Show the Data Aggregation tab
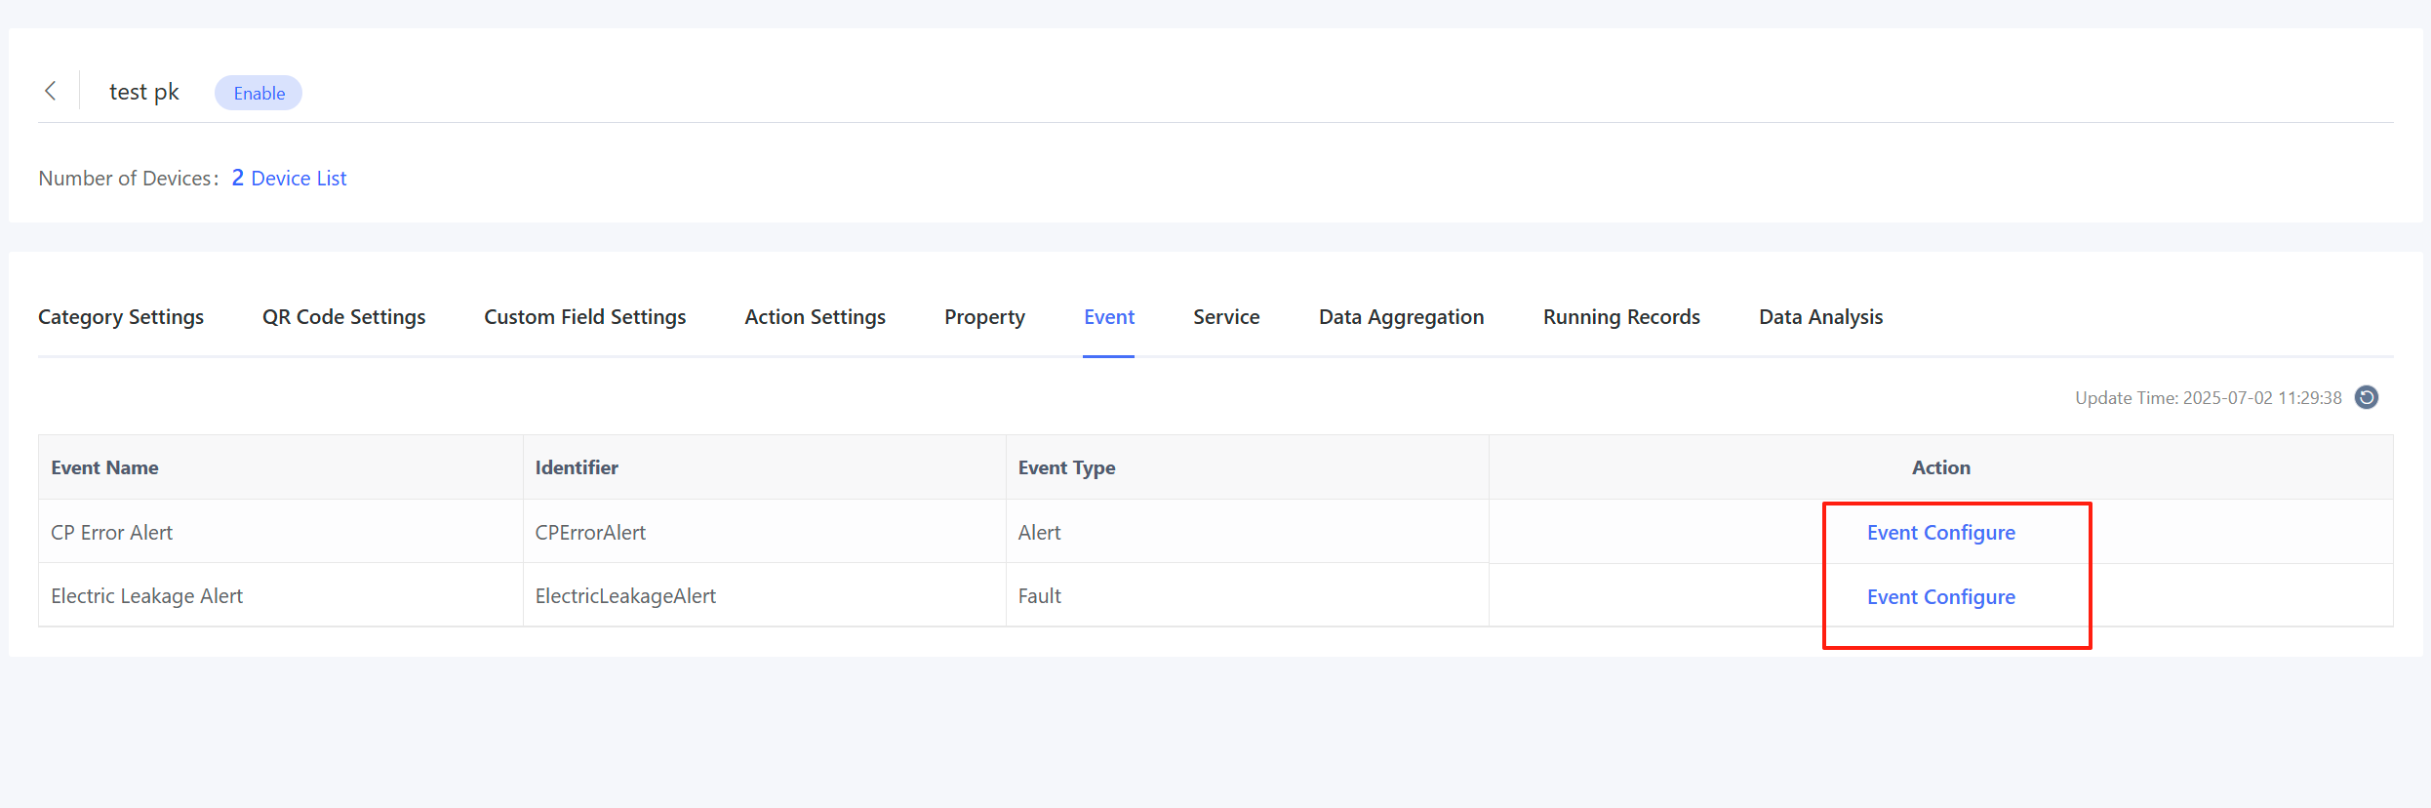The height and width of the screenshot is (808, 2431). [x=1401, y=317]
